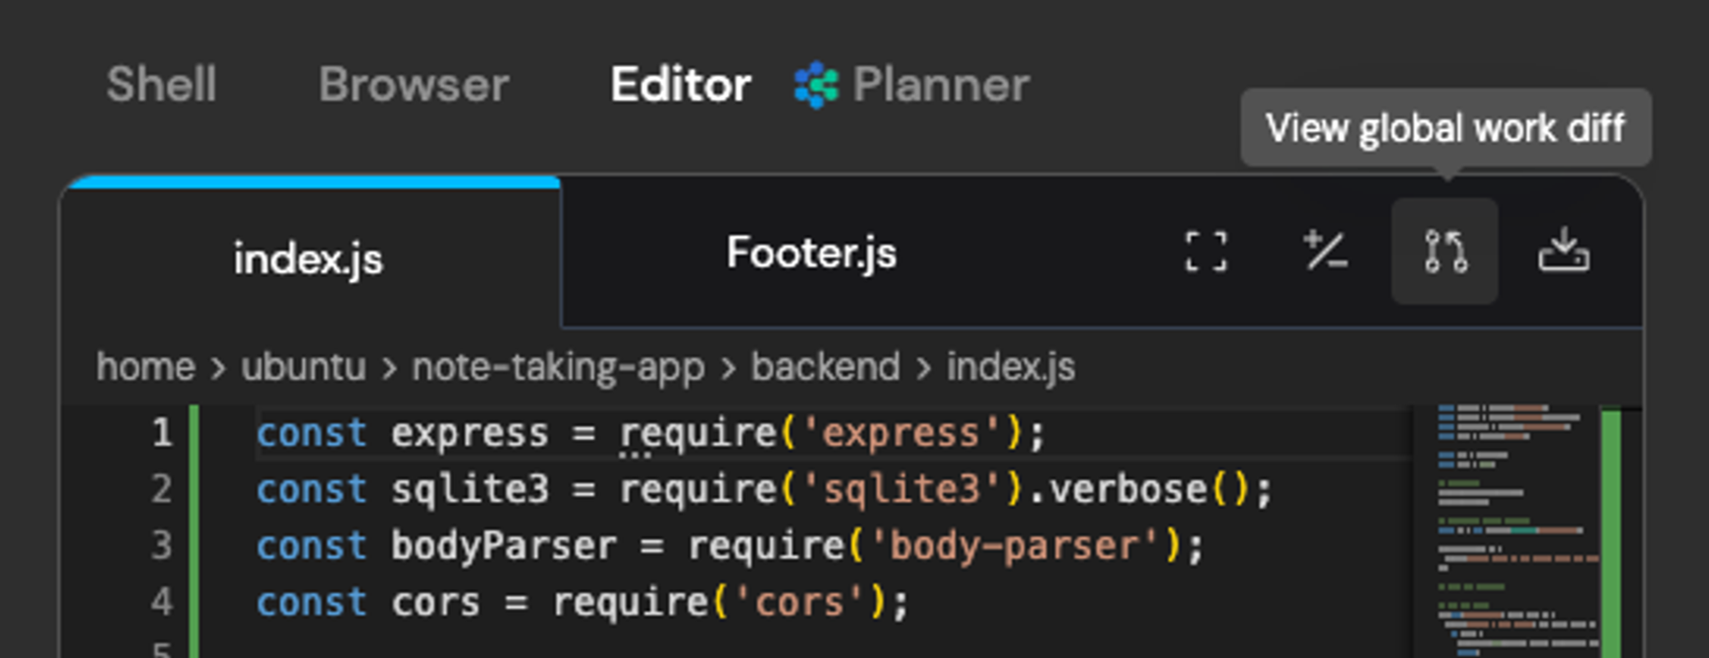
Task: Click the 'express' string on line 1
Action: point(900,433)
